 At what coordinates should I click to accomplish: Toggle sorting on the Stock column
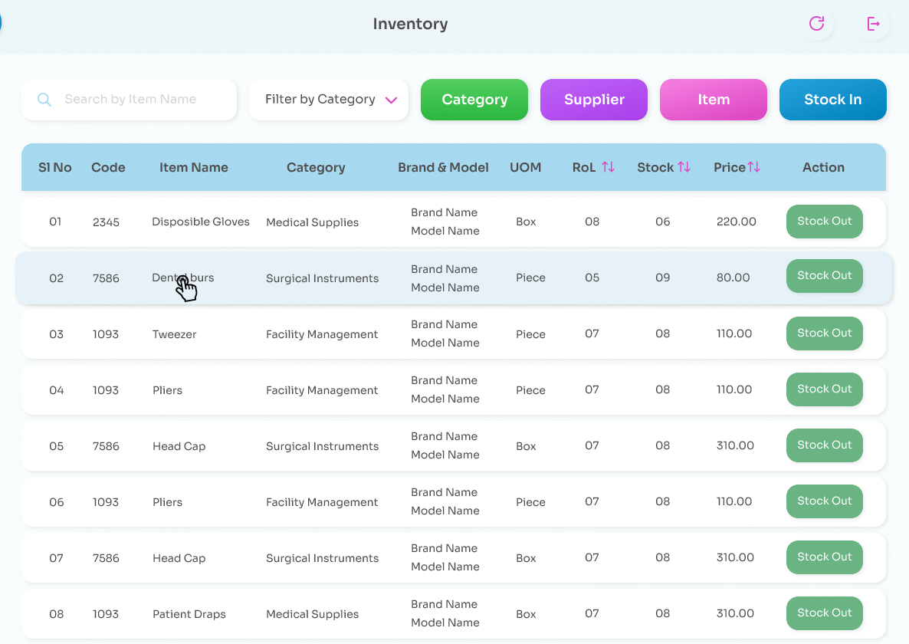point(683,166)
